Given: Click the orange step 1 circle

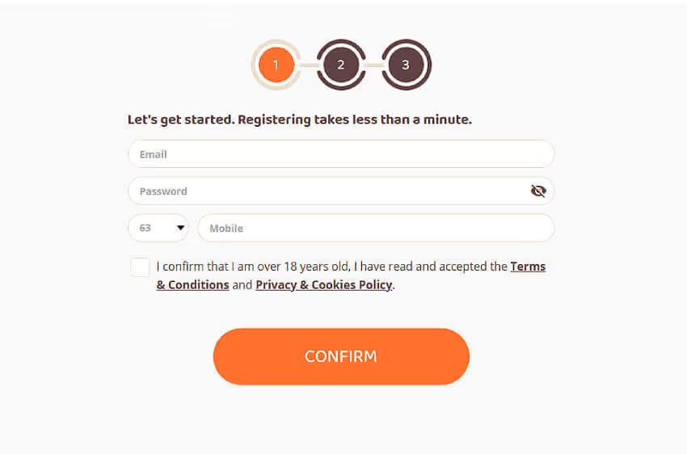Looking at the screenshot, I should [276, 65].
